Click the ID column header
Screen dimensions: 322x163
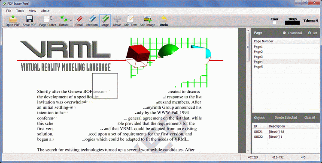(260, 126)
